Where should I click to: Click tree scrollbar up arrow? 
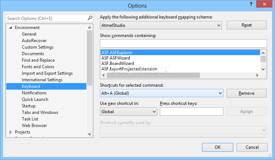pyautogui.click(x=89, y=28)
